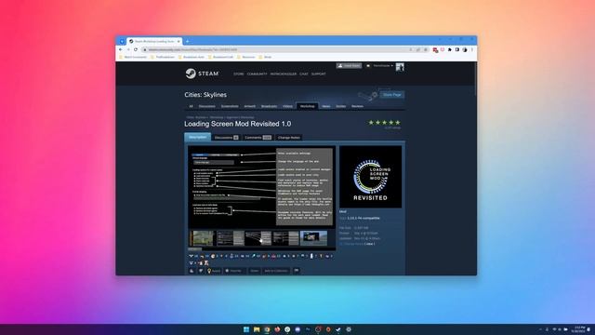
Task: Open the mod's Description tab
Action: pos(198,137)
